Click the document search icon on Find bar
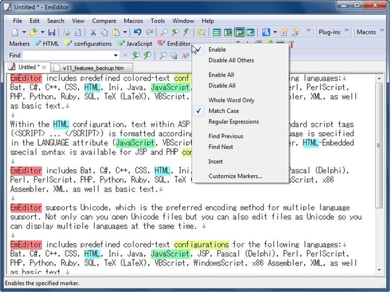This screenshot has width=390, height=292. (174, 55)
